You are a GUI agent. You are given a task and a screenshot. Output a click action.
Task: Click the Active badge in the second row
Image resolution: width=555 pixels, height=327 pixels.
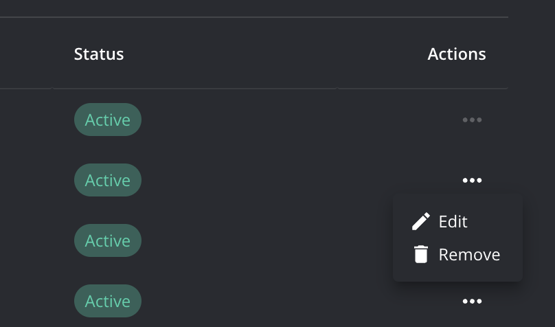pyautogui.click(x=107, y=181)
